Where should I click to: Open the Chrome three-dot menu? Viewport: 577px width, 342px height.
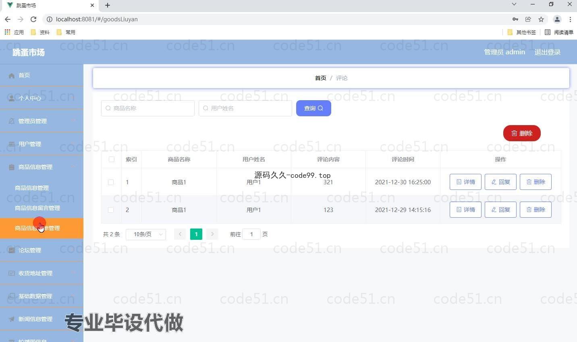click(x=570, y=19)
